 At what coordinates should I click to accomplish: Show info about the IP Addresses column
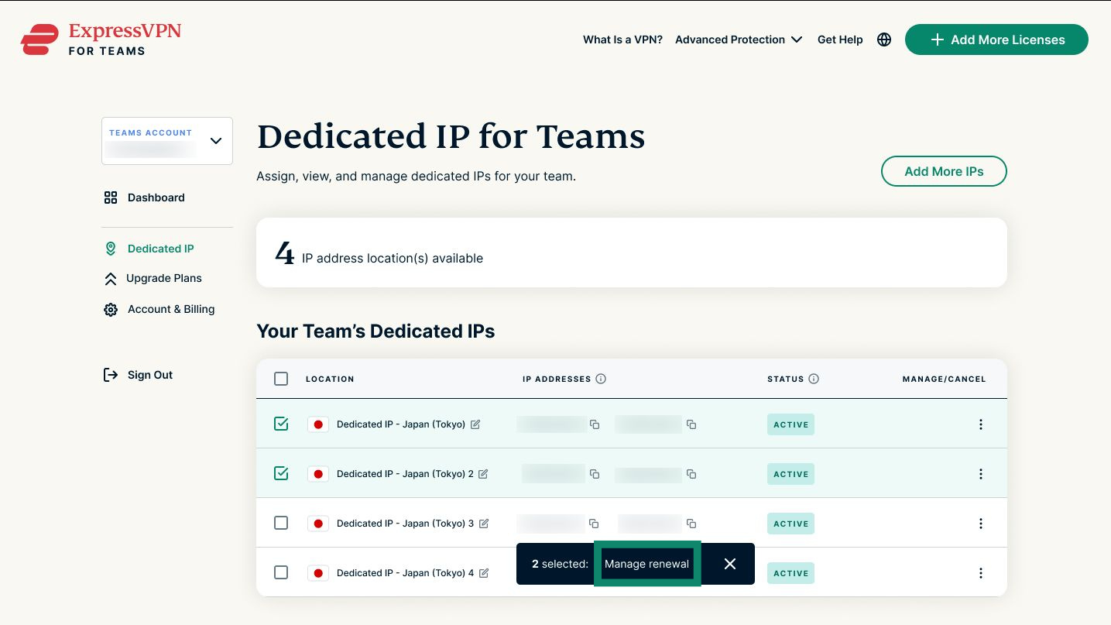[x=601, y=379]
